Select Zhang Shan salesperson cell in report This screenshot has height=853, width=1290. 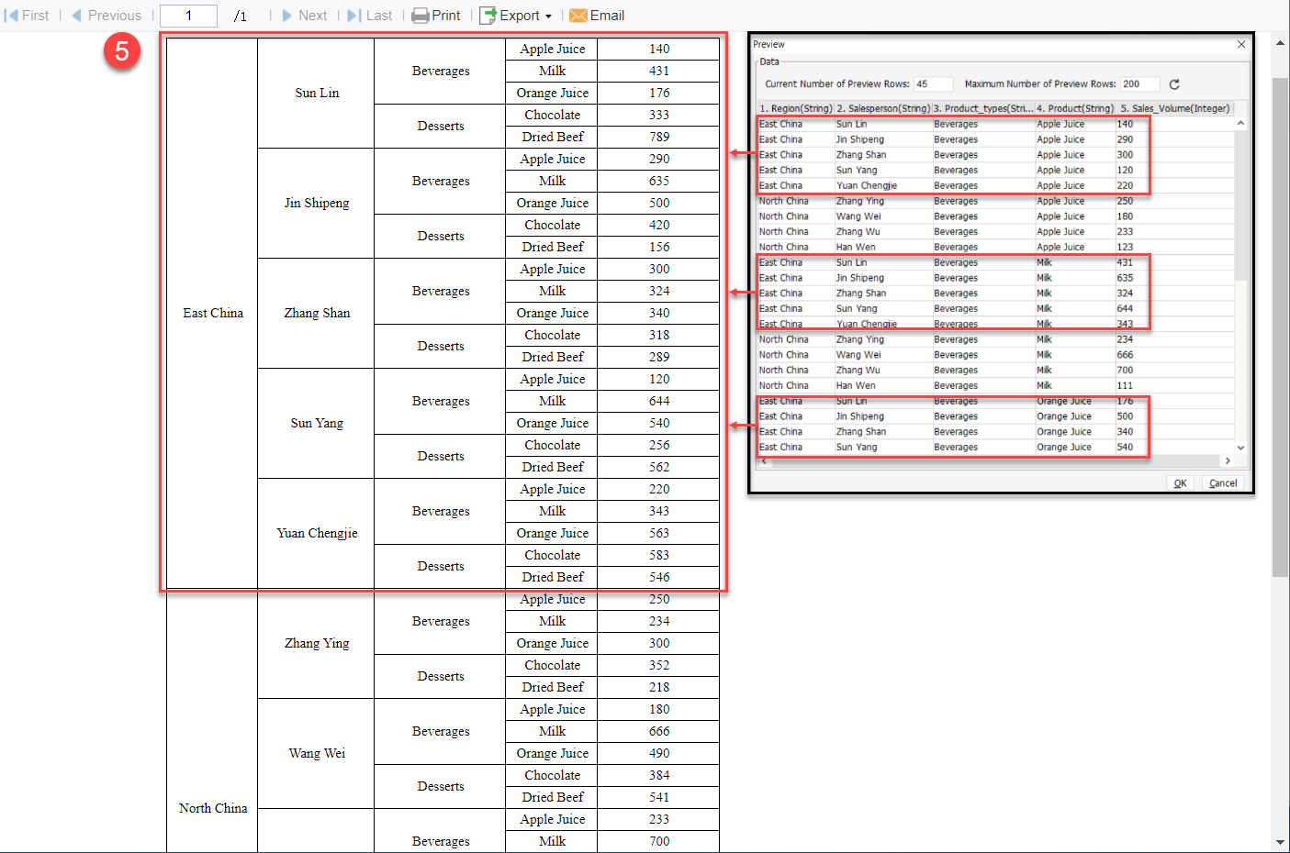point(317,313)
